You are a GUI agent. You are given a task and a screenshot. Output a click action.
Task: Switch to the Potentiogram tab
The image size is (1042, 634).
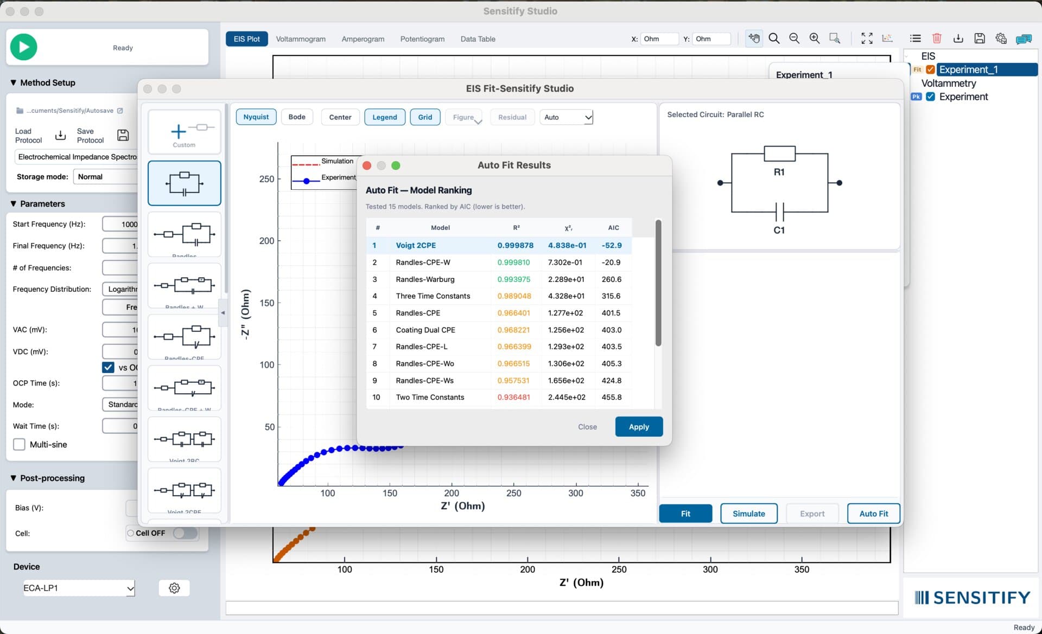click(422, 39)
